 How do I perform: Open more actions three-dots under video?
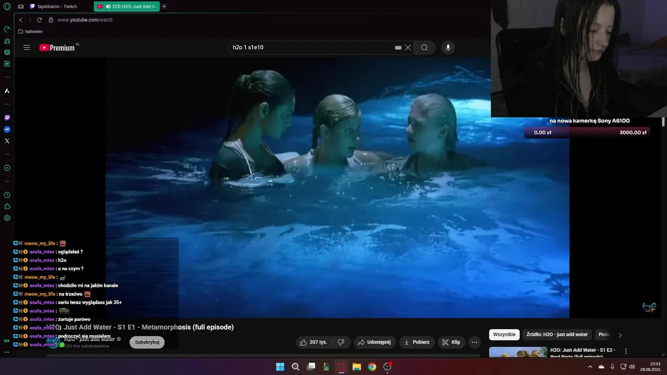click(x=474, y=342)
